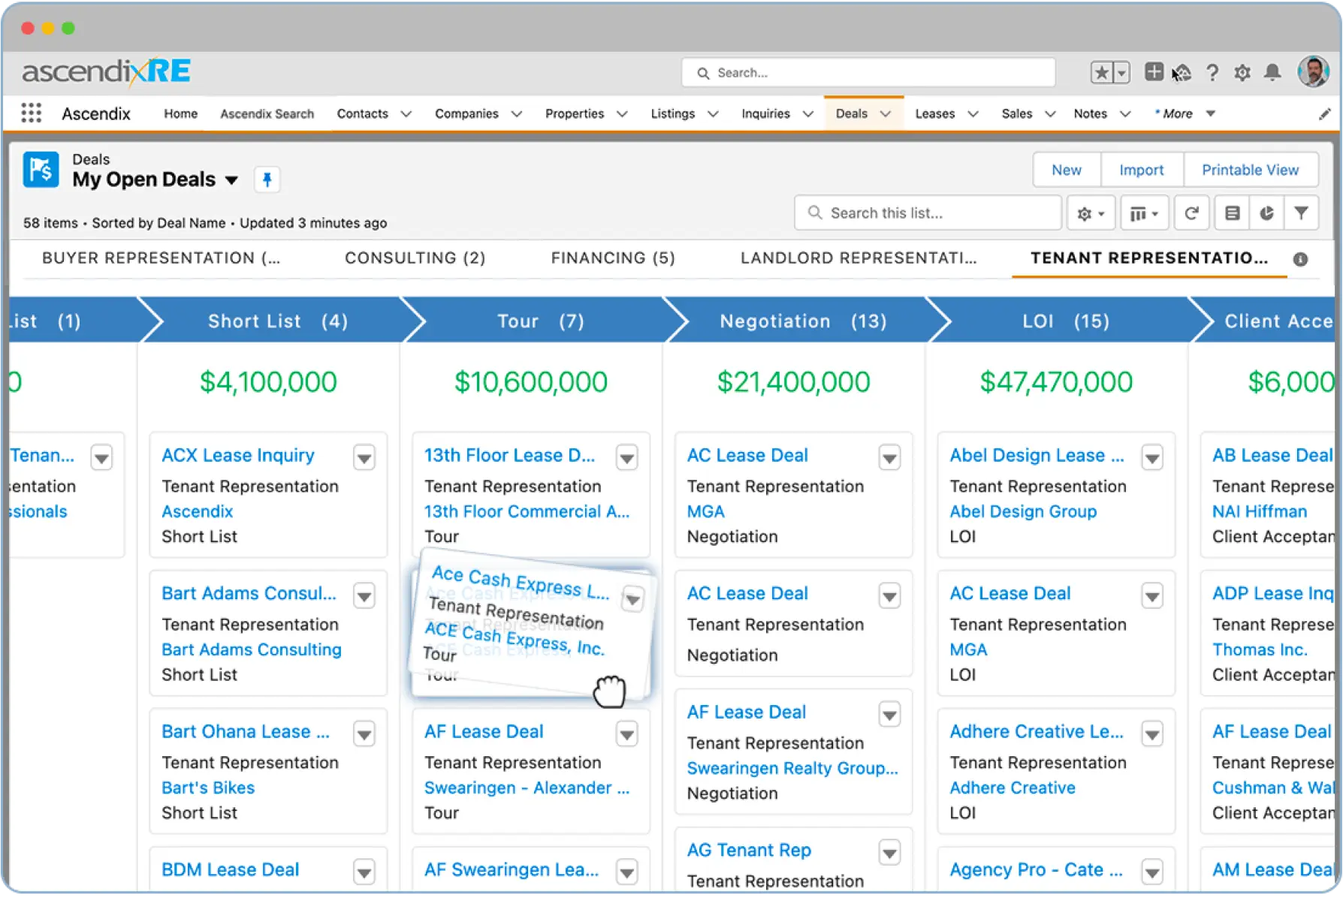Open list view controls gear

coord(1091,214)
